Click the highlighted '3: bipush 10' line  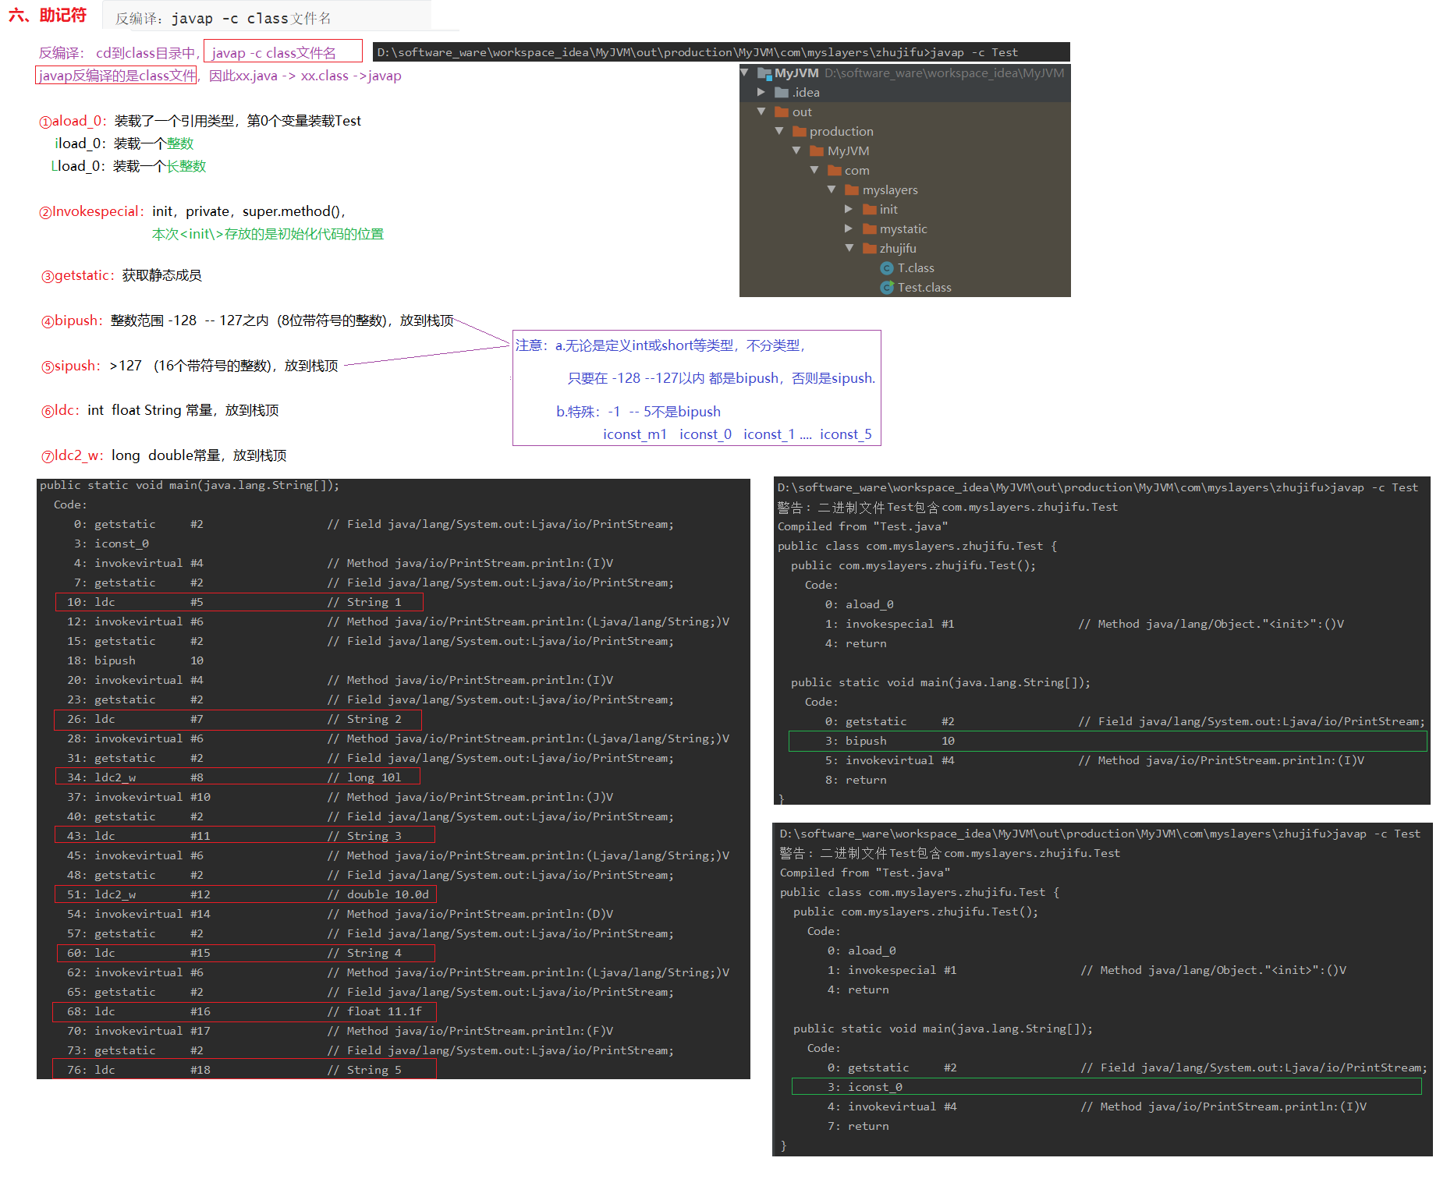coord(1107,741)
